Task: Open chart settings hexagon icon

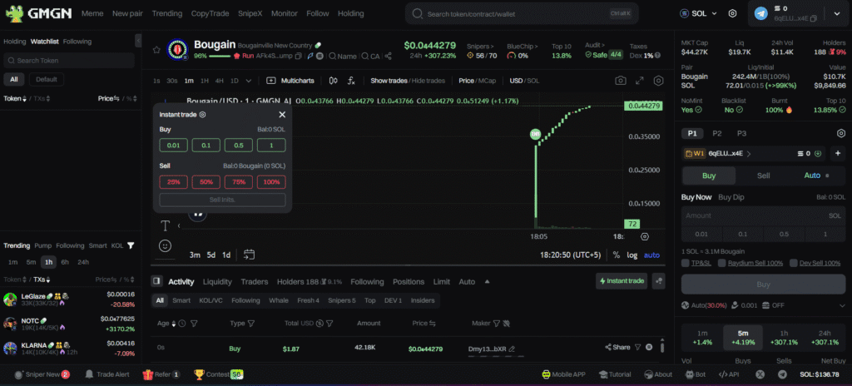Action: [x=659, y=81]
